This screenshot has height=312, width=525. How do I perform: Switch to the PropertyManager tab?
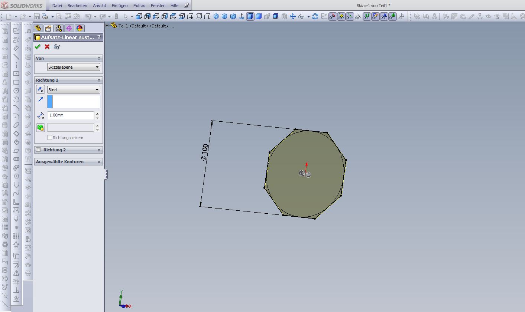pos(48,29)
